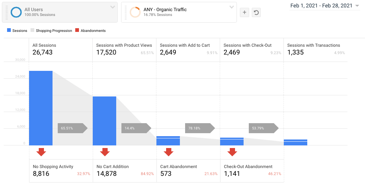This screenshot has width=365, height=184.
Task: Click the All Users blue circle icon
Action: click(x=16, y=12)
